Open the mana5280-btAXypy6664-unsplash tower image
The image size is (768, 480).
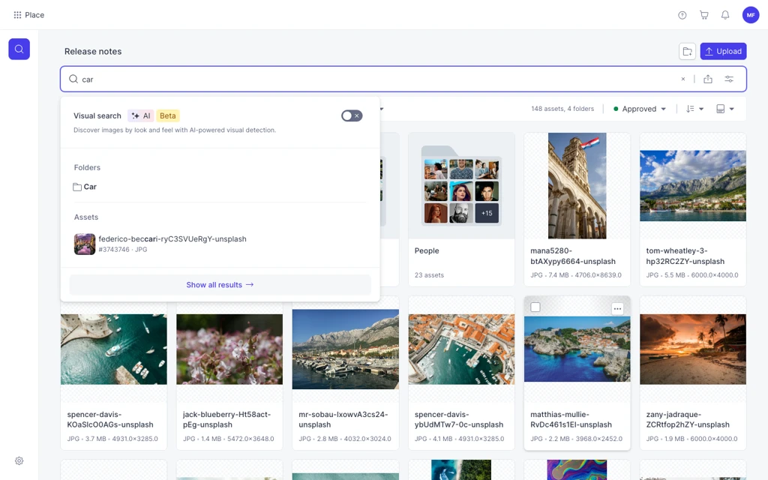[577, 186]
